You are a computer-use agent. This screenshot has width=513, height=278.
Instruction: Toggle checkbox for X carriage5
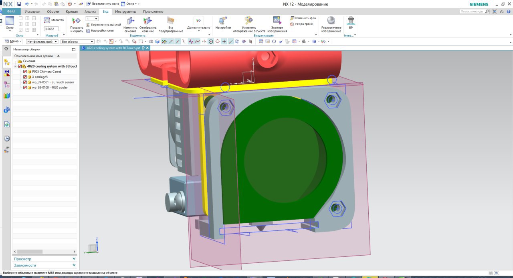pyautogui.click(x=25, y=77)
